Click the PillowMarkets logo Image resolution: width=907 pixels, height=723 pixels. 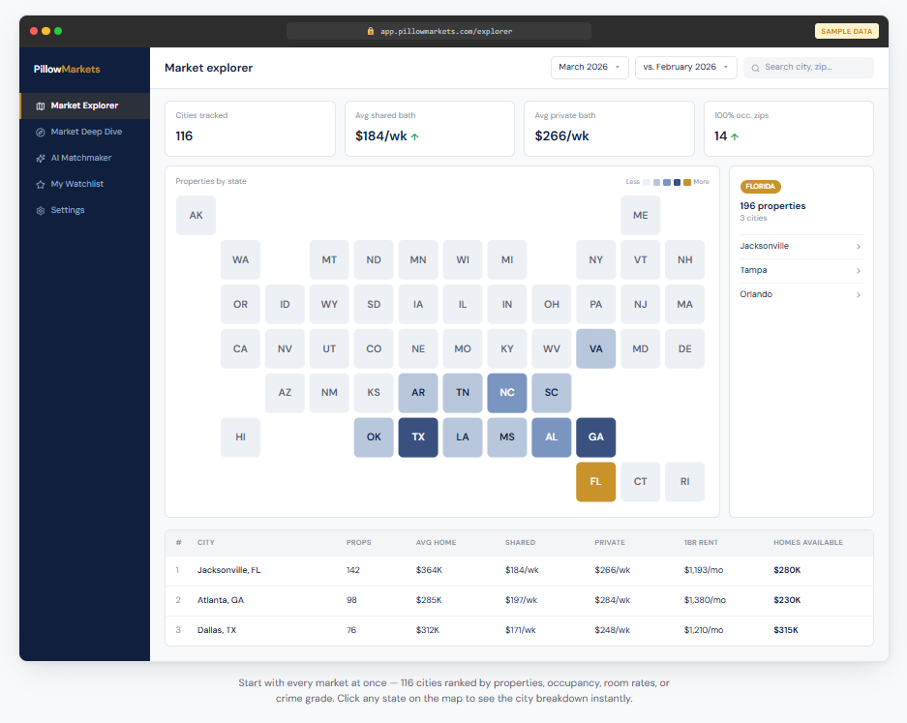(x=67, y=69)
